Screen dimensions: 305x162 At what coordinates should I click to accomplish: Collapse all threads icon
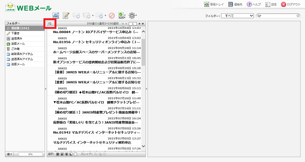point(104,154)
